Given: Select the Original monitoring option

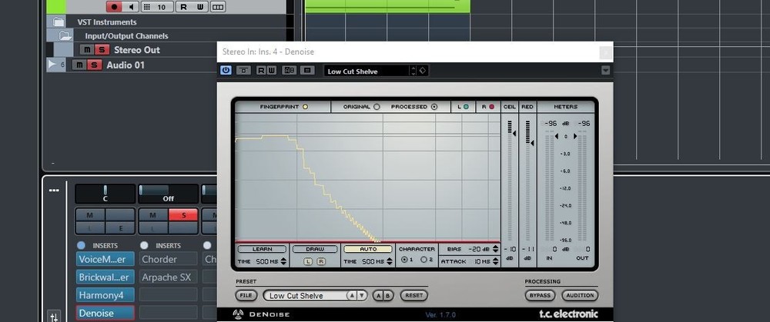Looking at the screenshot, I should 377,106.
